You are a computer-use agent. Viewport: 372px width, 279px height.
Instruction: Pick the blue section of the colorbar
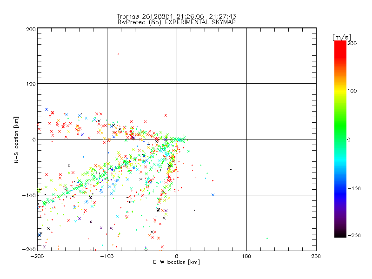click(340, 188)
